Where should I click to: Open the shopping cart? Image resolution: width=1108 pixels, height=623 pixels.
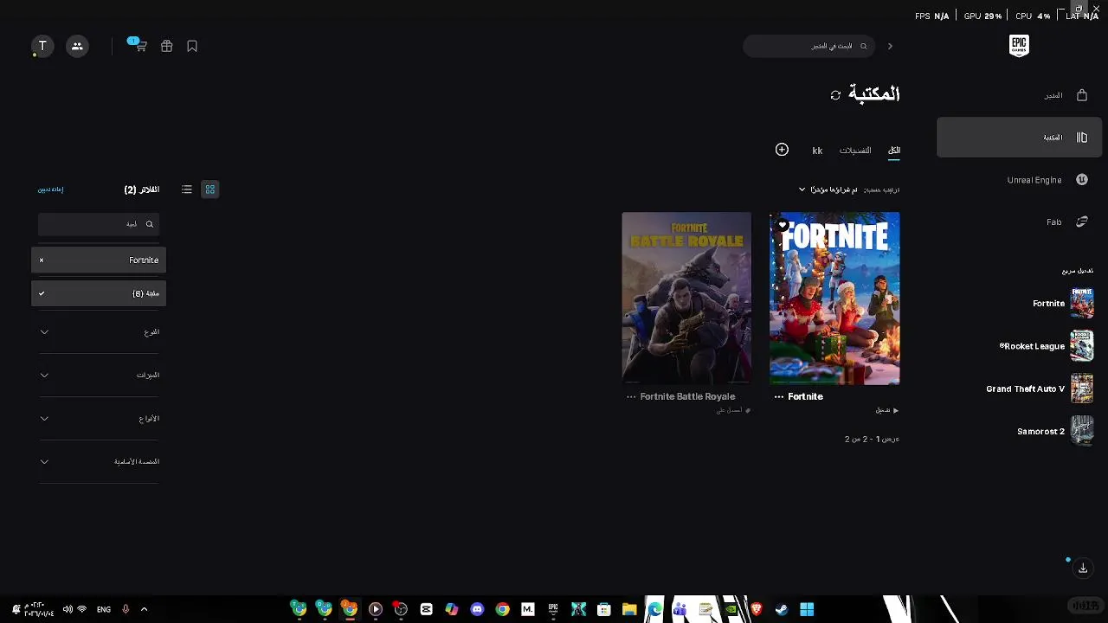click(140, 46)
